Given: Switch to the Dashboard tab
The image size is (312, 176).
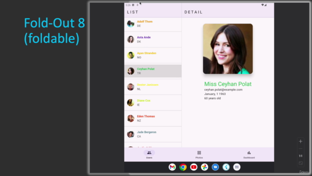Looking at the screenshot, I should tap(249, 154).
